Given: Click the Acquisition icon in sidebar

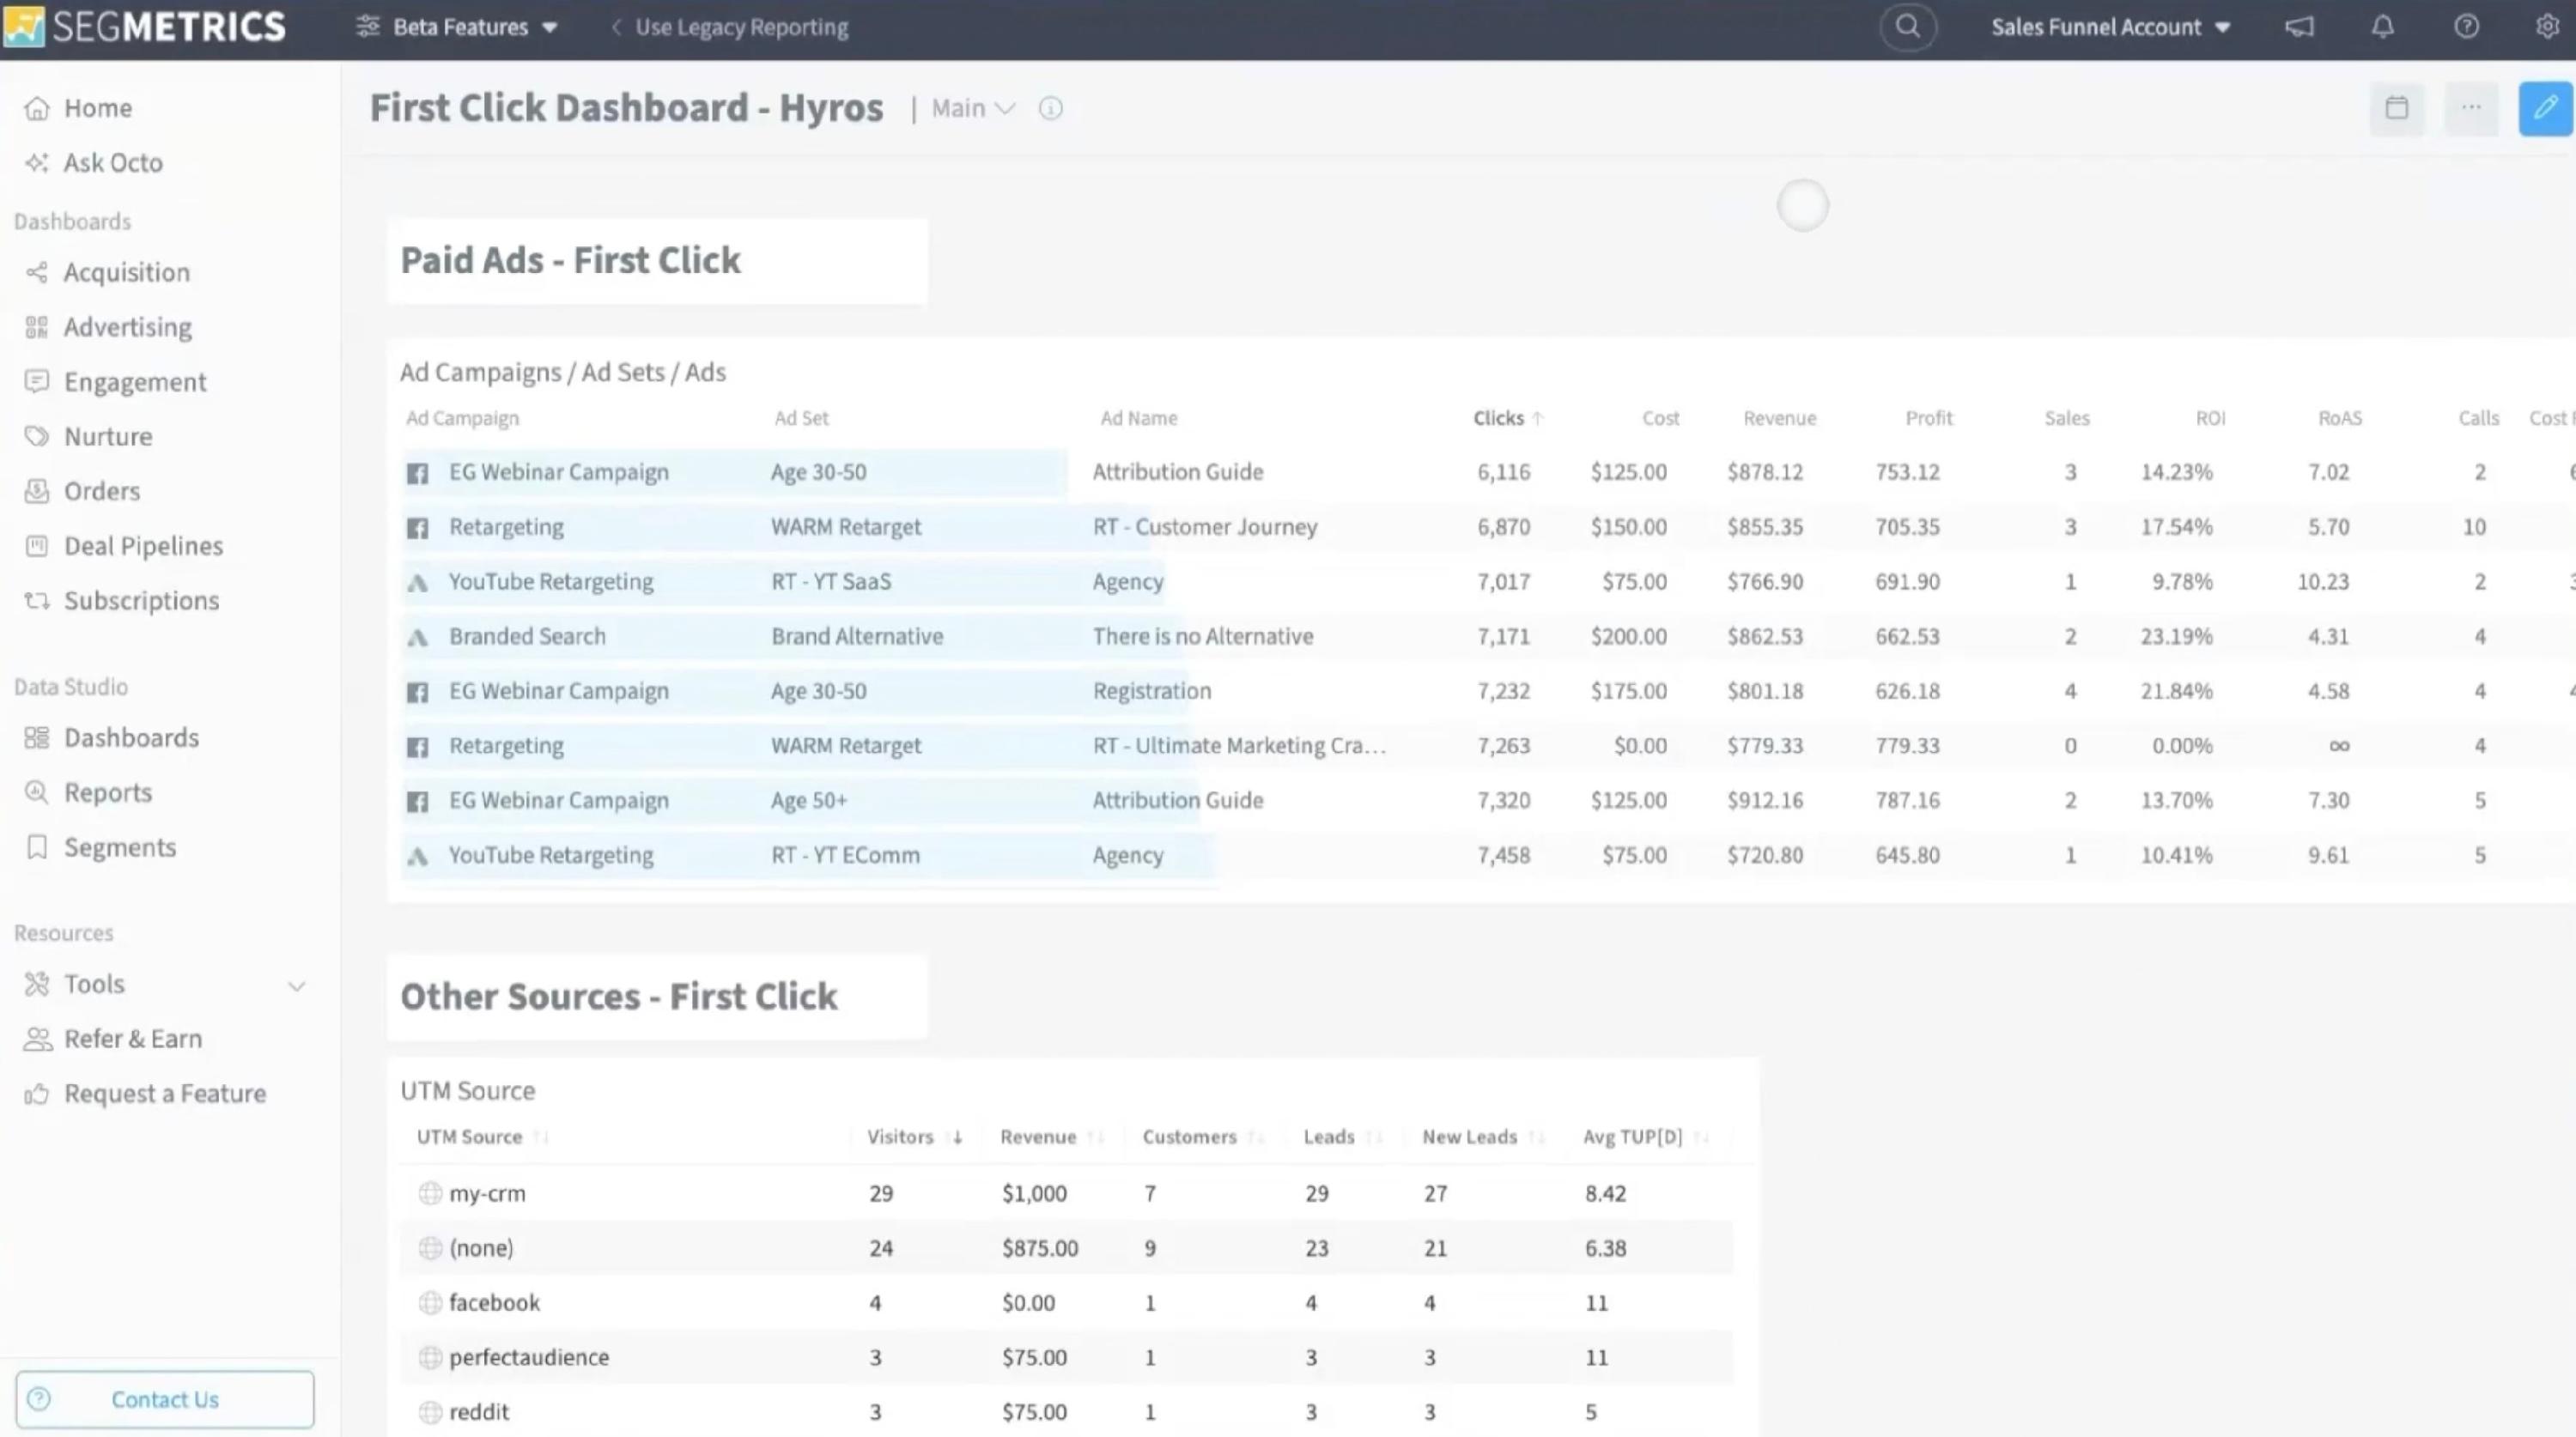Looking at the screenshot, I should click(37, 273).
